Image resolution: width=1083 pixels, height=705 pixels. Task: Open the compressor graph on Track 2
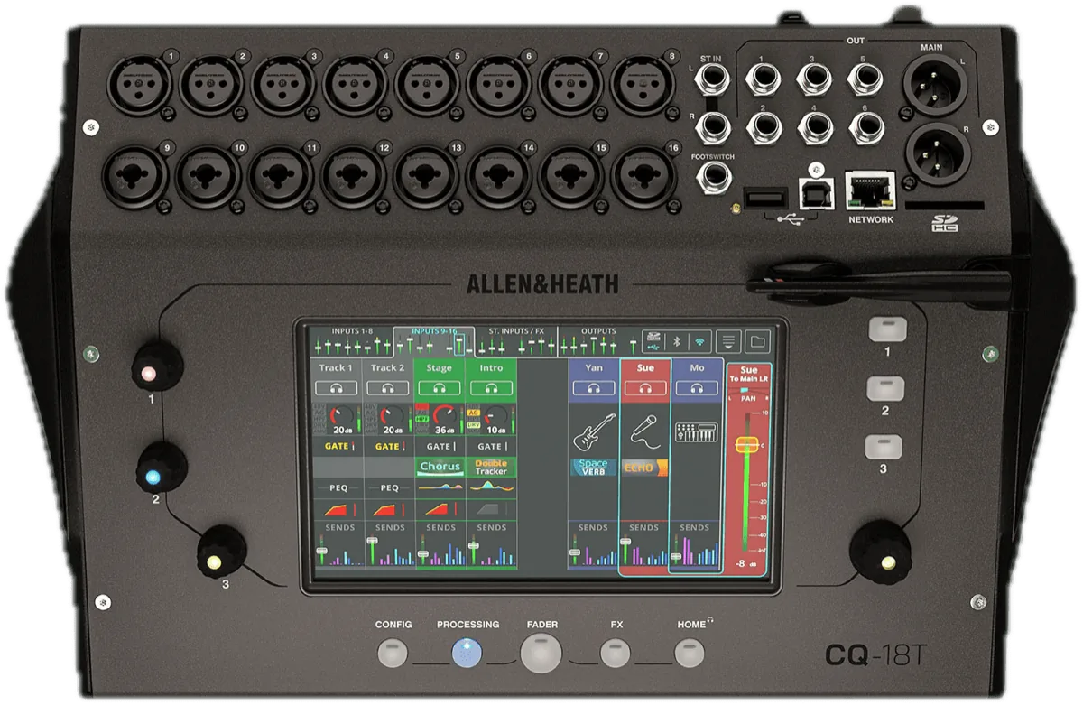[389, 510]
